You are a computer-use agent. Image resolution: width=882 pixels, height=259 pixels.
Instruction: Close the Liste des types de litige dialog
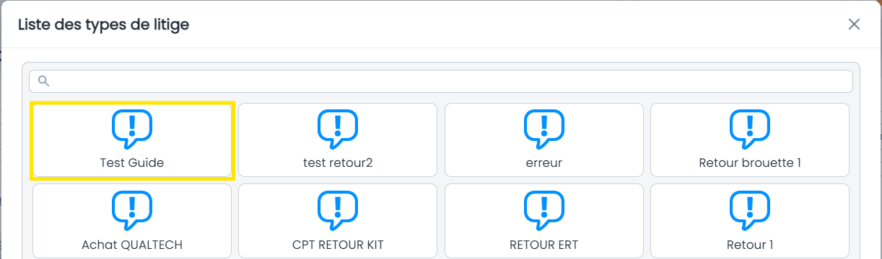[854, 24]
